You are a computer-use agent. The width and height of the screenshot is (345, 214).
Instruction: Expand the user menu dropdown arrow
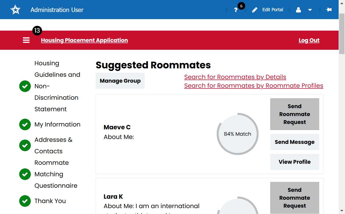(x=310, y=10)
